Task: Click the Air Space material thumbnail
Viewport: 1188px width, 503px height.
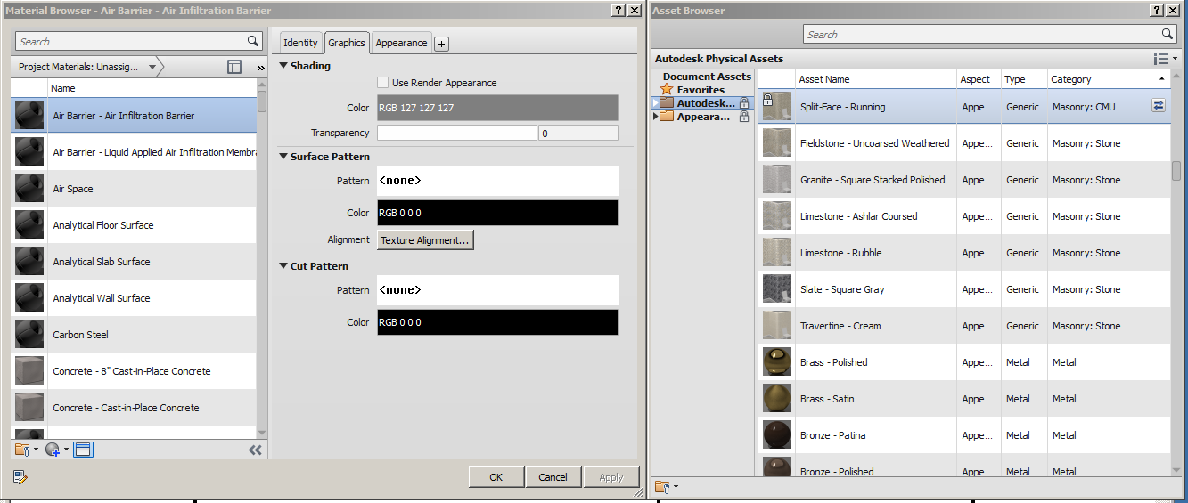Action: pyautogui.click(x=29, y=189)
